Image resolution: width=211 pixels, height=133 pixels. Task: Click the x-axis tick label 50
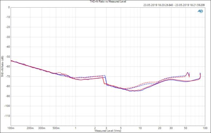186,128
